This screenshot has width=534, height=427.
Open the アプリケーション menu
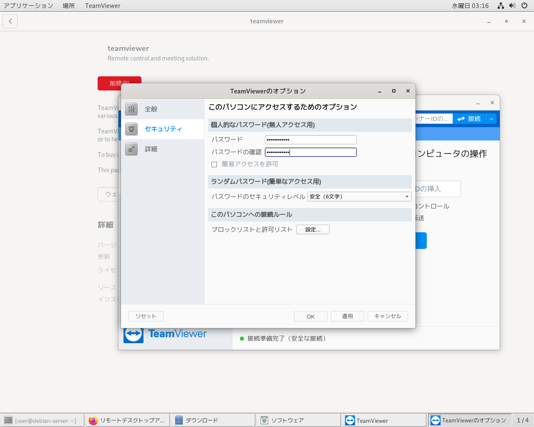point(28,6)
